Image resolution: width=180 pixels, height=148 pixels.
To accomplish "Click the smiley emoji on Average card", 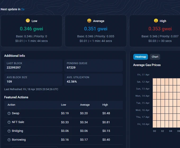I will 89,21.
